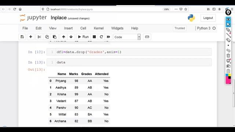This screenshot has height=132, width=235.
Task: Open the Widgets menu
Action: [117, 28]
